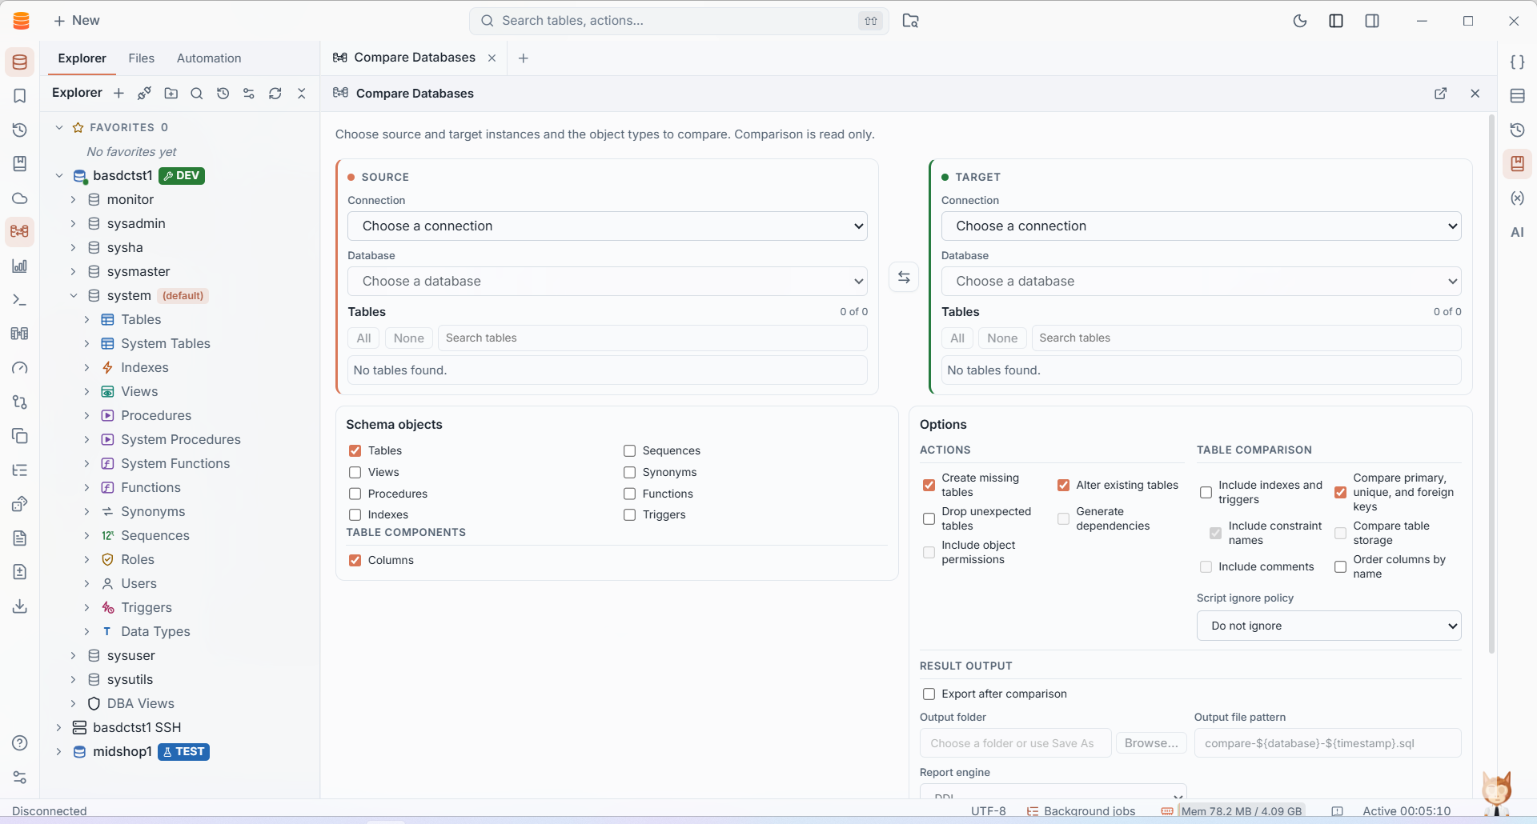Toggle dark mode moon icon
Image resolution: width=1537 pixels, height=824 pixels.
coord(1300,21)
